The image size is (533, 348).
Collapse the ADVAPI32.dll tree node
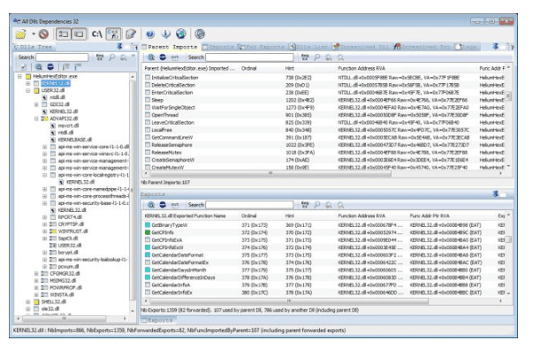pyautogui.click(x=36, y=118)
